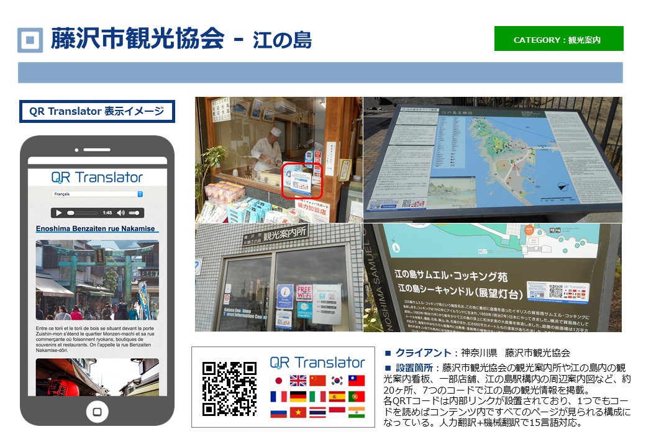
Task: Select the Japan flag
Action: [278, 381]
